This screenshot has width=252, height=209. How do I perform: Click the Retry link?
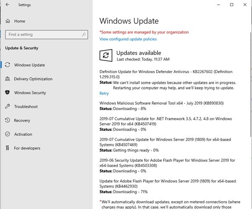coord(104,93)
